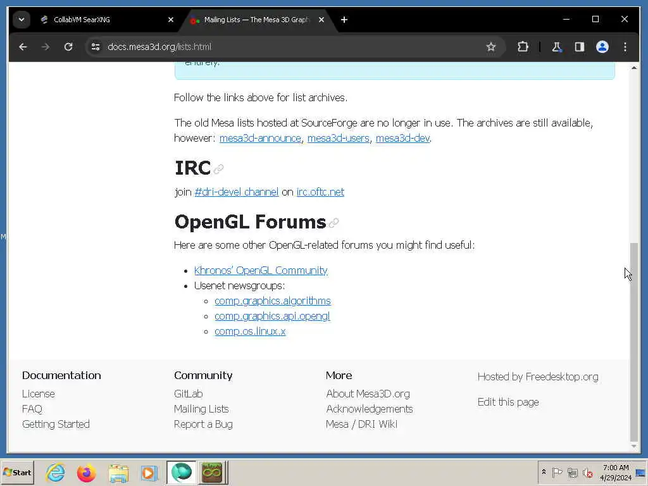
Task: Close the Mailing Lists tab
Action: 321,20
